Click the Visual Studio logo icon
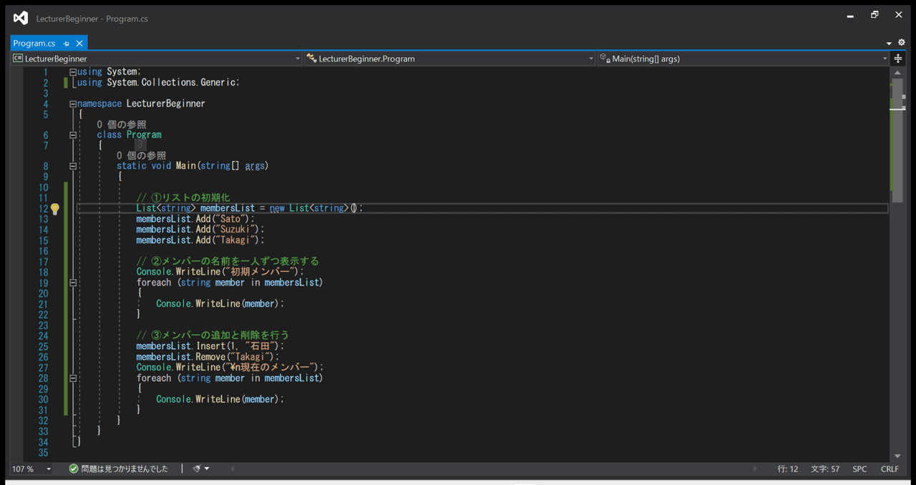The image size is (916, 485). 21,18
